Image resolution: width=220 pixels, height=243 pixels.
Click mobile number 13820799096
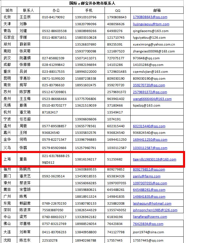coord(86,24)
